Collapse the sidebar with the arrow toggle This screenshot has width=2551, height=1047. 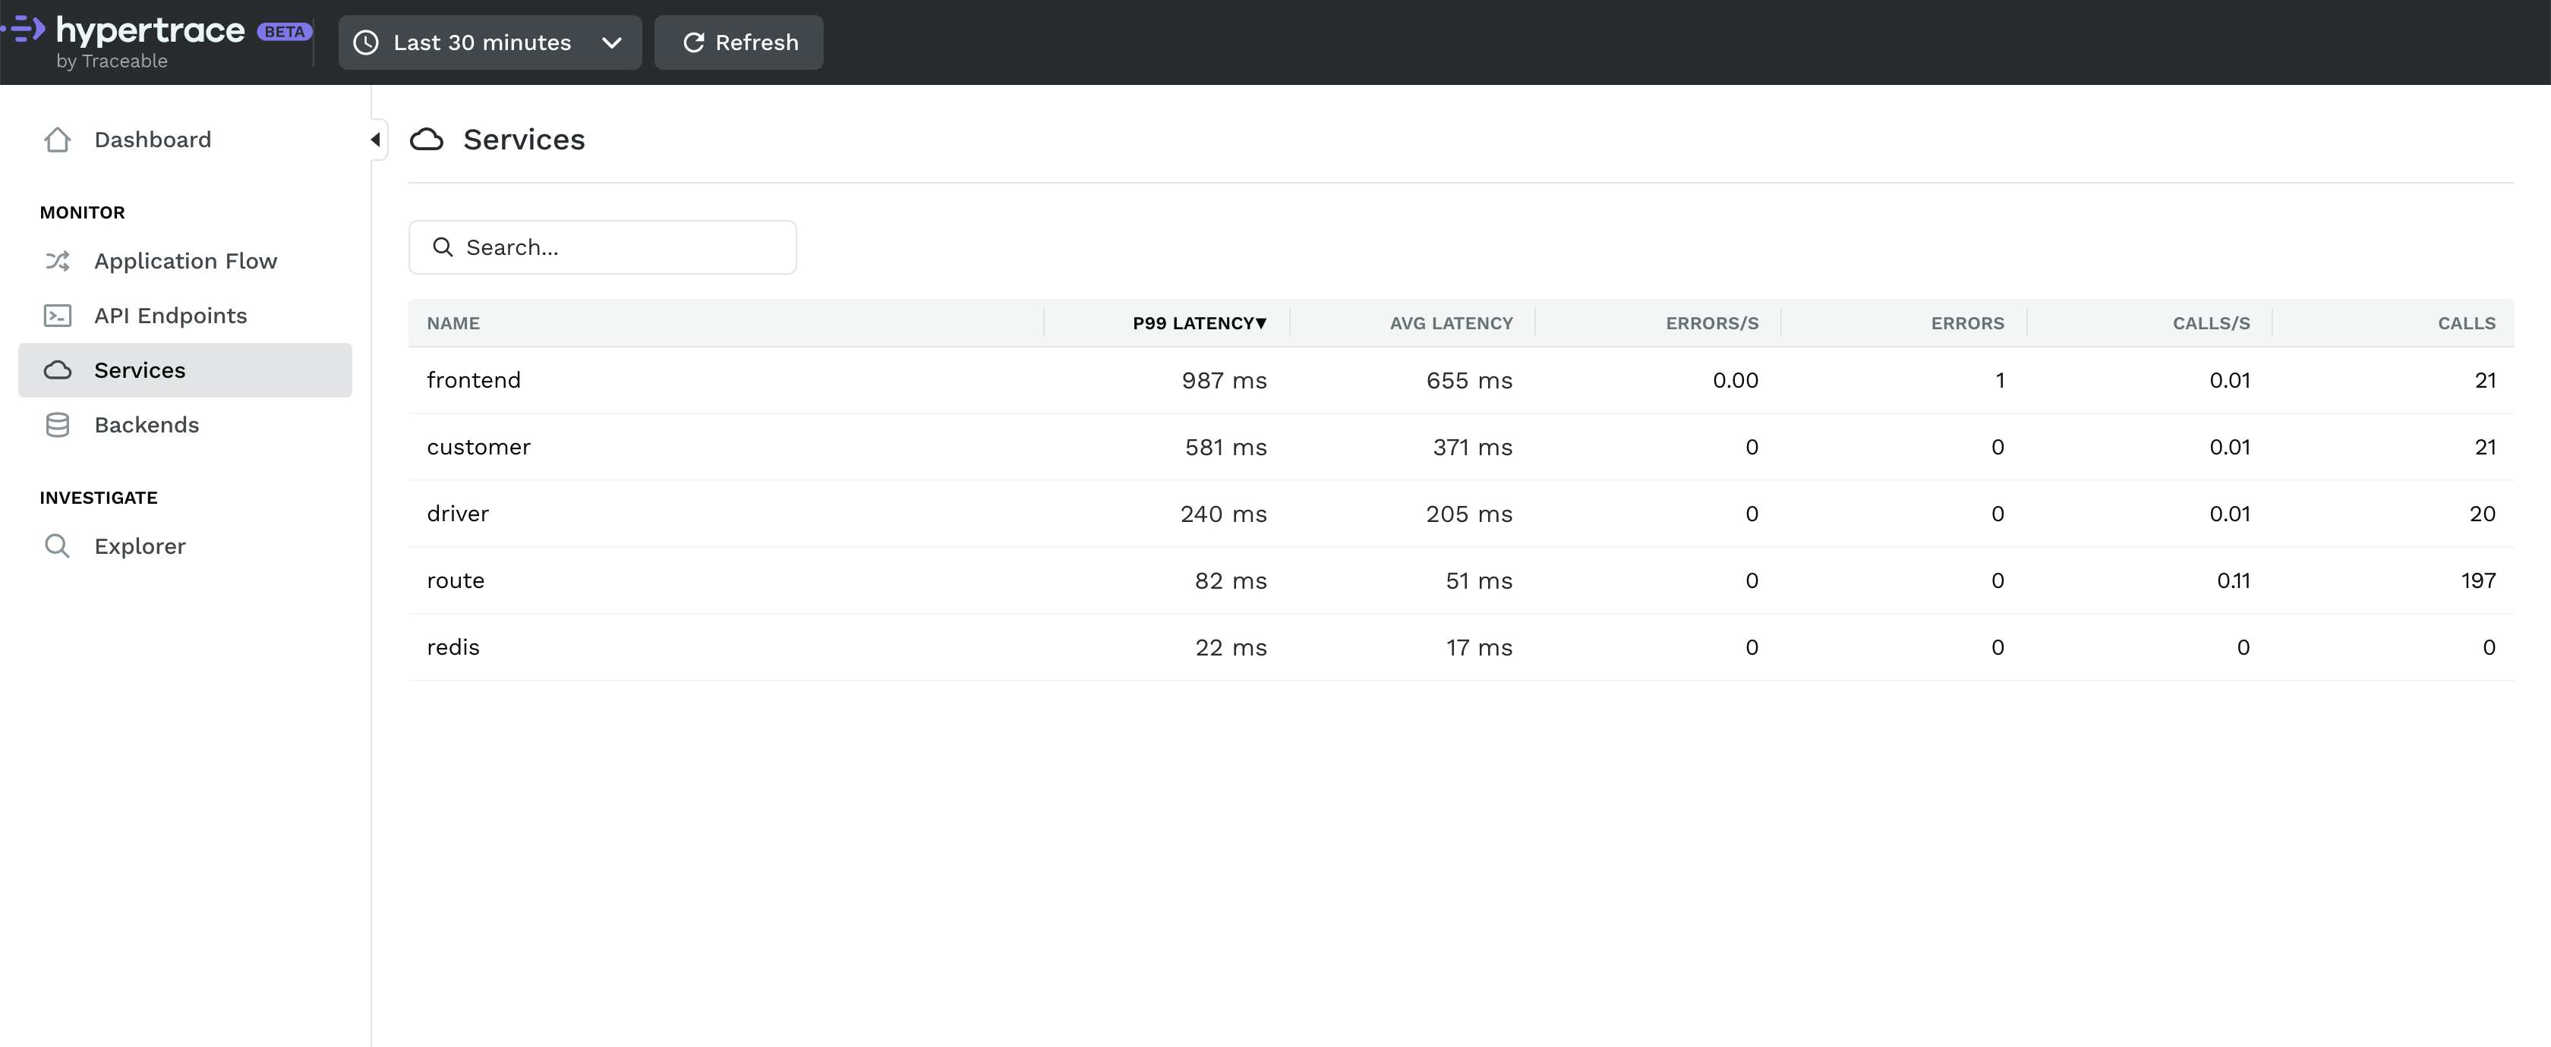[375, 140]
